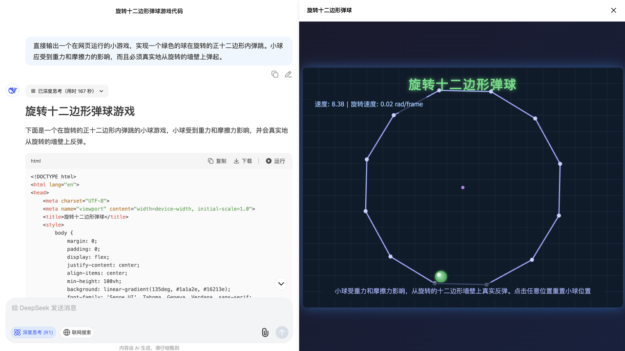
Task: Copy the html code block
Action: pos(217,161)
